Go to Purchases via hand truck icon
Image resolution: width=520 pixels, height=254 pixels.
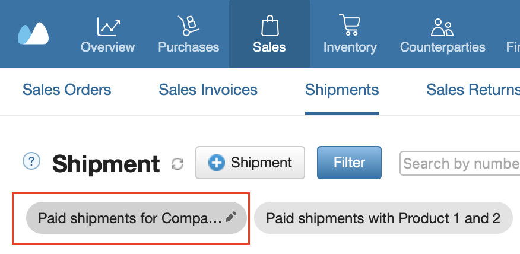click(x=188, y=26)
